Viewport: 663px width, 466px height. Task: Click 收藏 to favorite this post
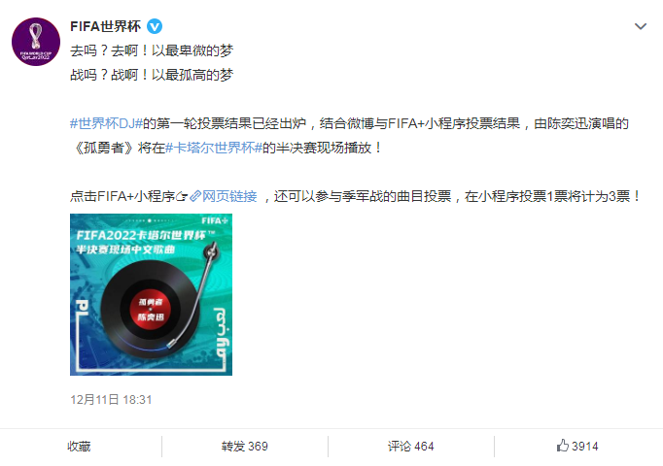click(x=79, y=447)
